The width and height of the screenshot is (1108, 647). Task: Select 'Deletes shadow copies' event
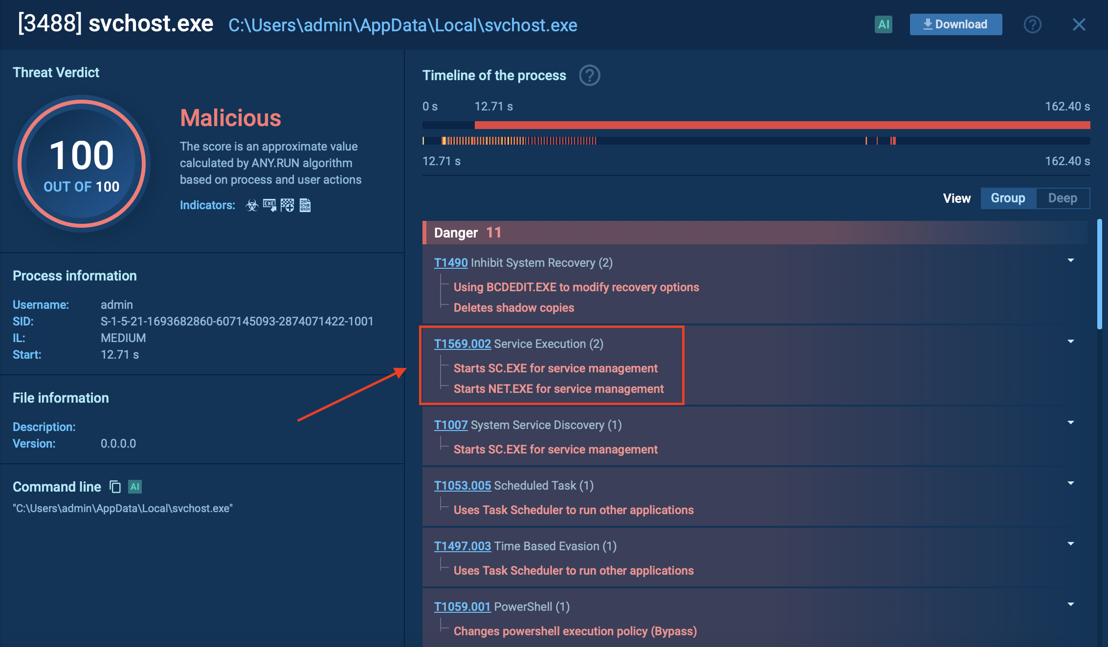[514, 307]
